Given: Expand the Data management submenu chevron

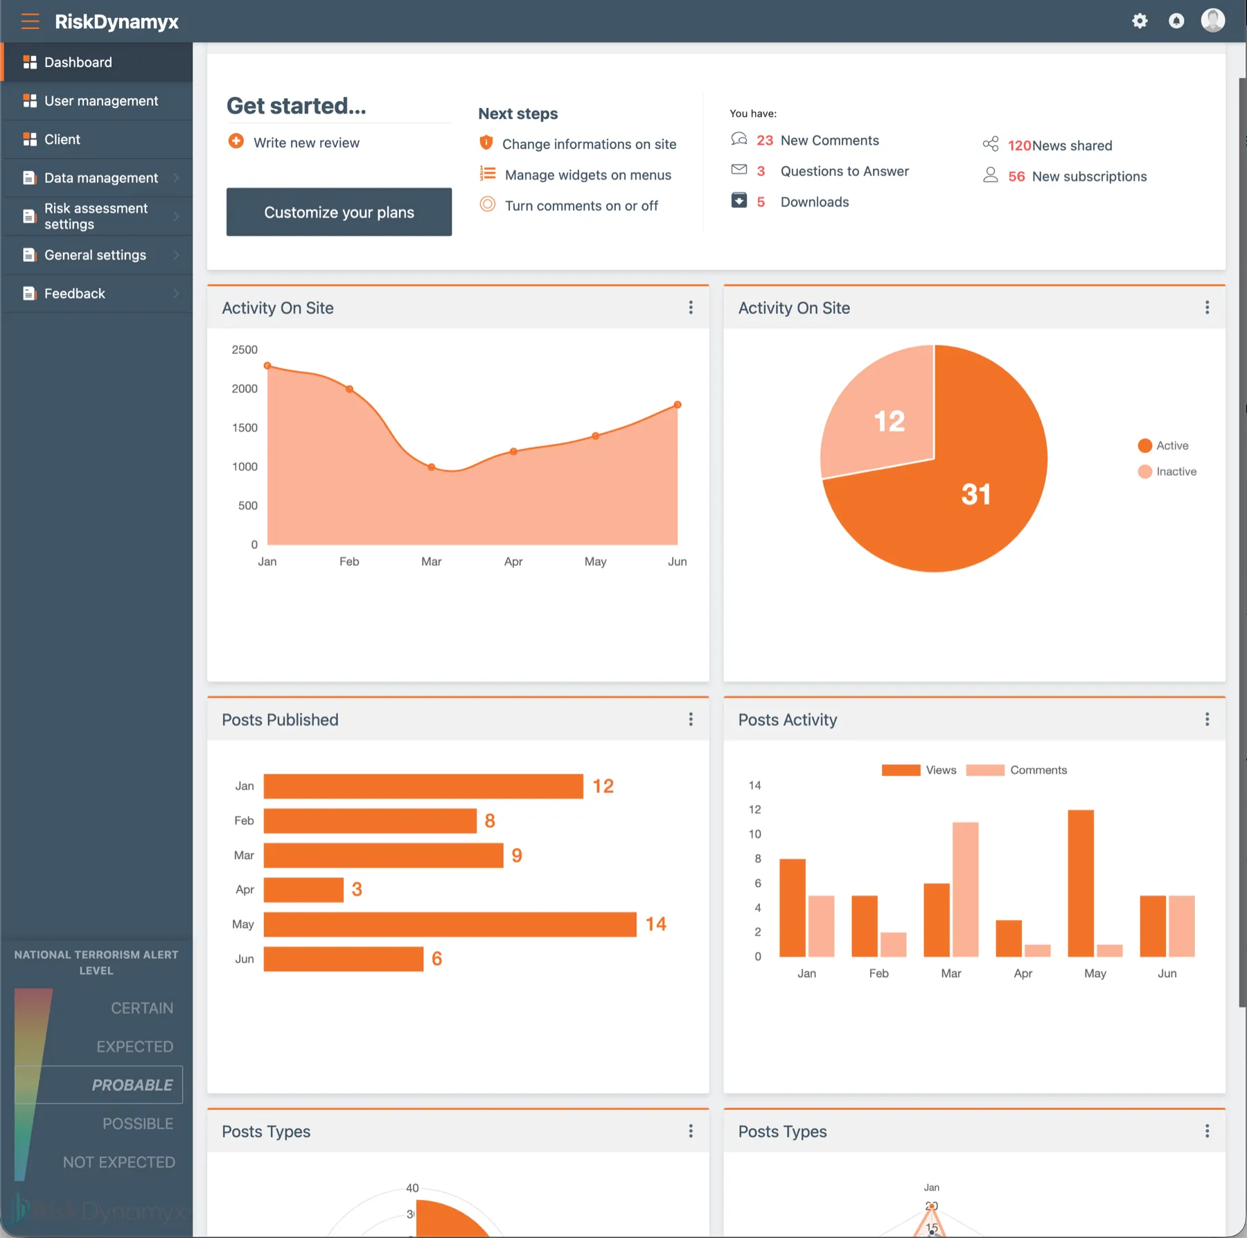Looking at the screenshot, I should coord(176,178).
